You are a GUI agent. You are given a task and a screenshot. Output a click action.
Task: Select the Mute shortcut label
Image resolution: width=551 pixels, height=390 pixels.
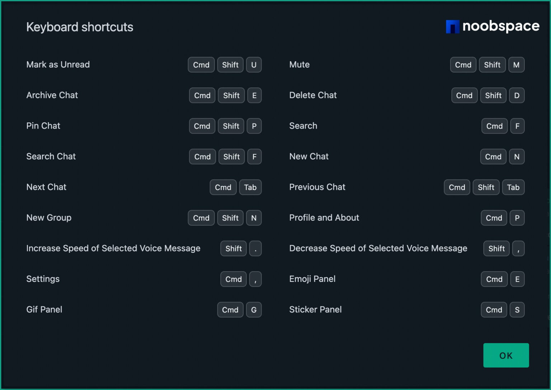(x=299, y=65)
